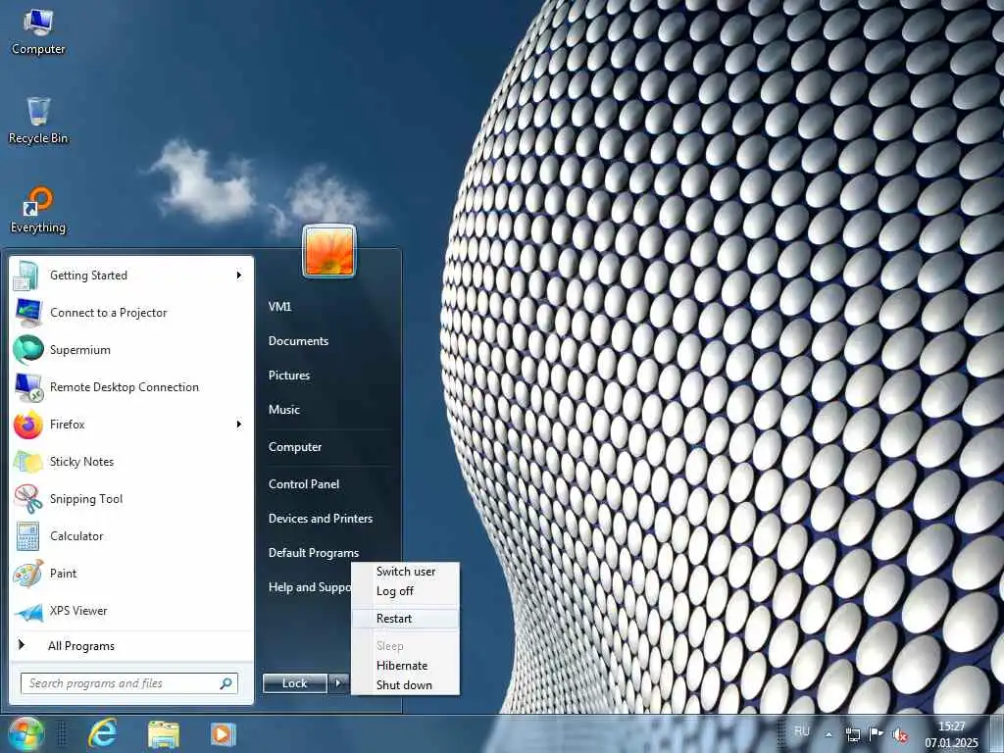Choose Restart in the power menu
Viewport: 1004px width, 753px height.
(405, 619)
